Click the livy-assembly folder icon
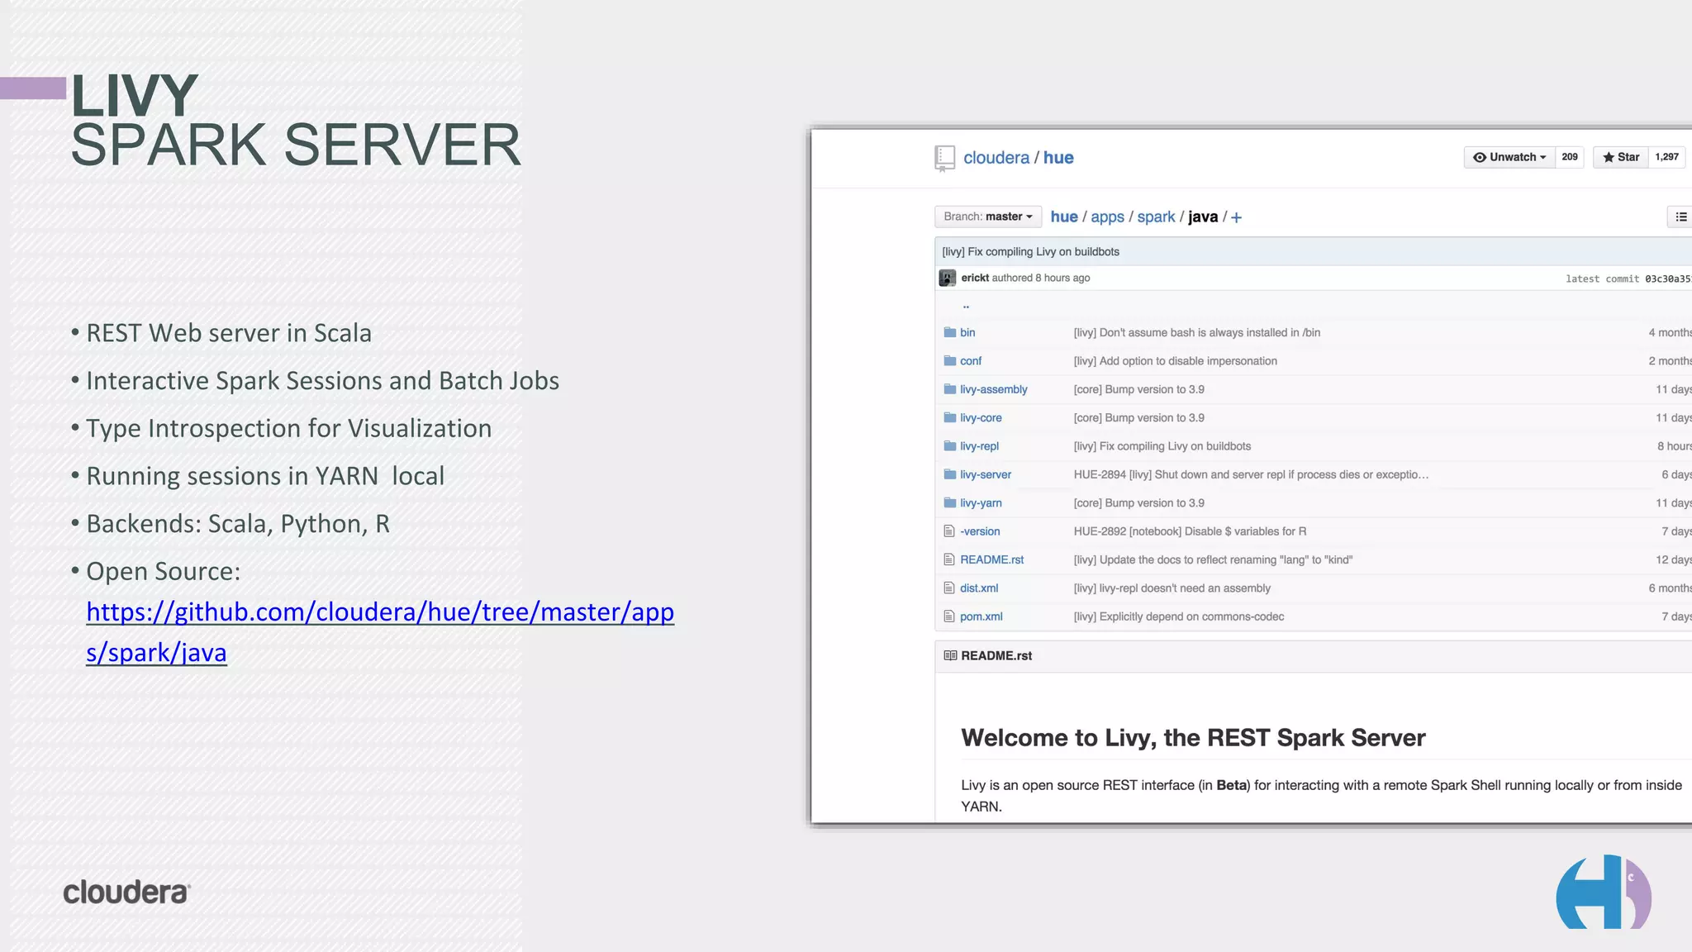This screenshot has height=952, width=1692. coord(949,389)
